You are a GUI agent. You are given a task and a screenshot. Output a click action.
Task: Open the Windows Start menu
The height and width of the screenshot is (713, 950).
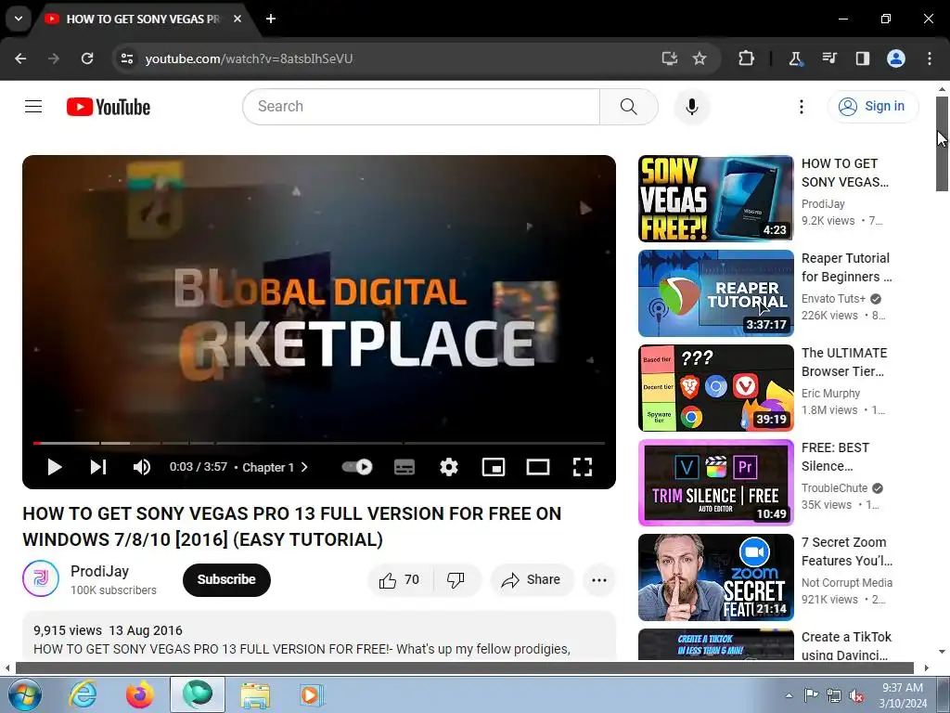coord(24,694)
